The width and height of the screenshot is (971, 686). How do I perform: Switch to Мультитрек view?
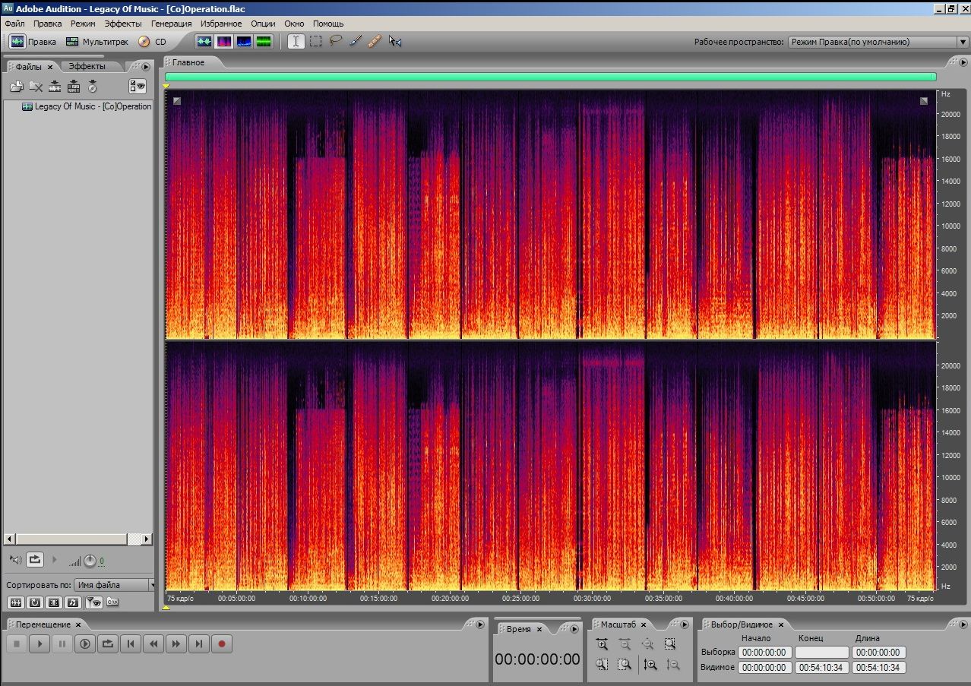[x=97, y=42]
